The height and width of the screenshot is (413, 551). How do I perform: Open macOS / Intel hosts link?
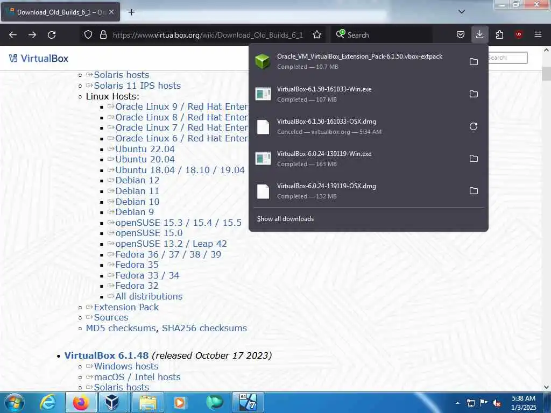pyautogui.click(x=137, y=377)
